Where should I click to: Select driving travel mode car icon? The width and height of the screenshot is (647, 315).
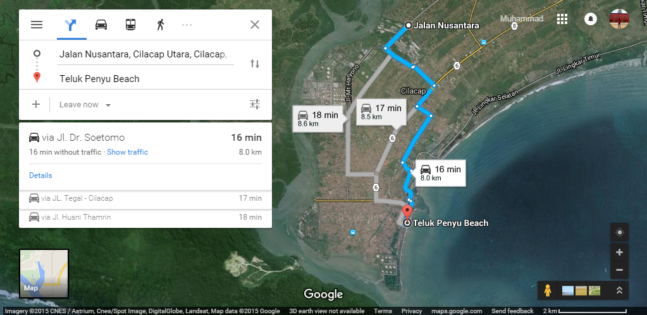coord(101,25)
